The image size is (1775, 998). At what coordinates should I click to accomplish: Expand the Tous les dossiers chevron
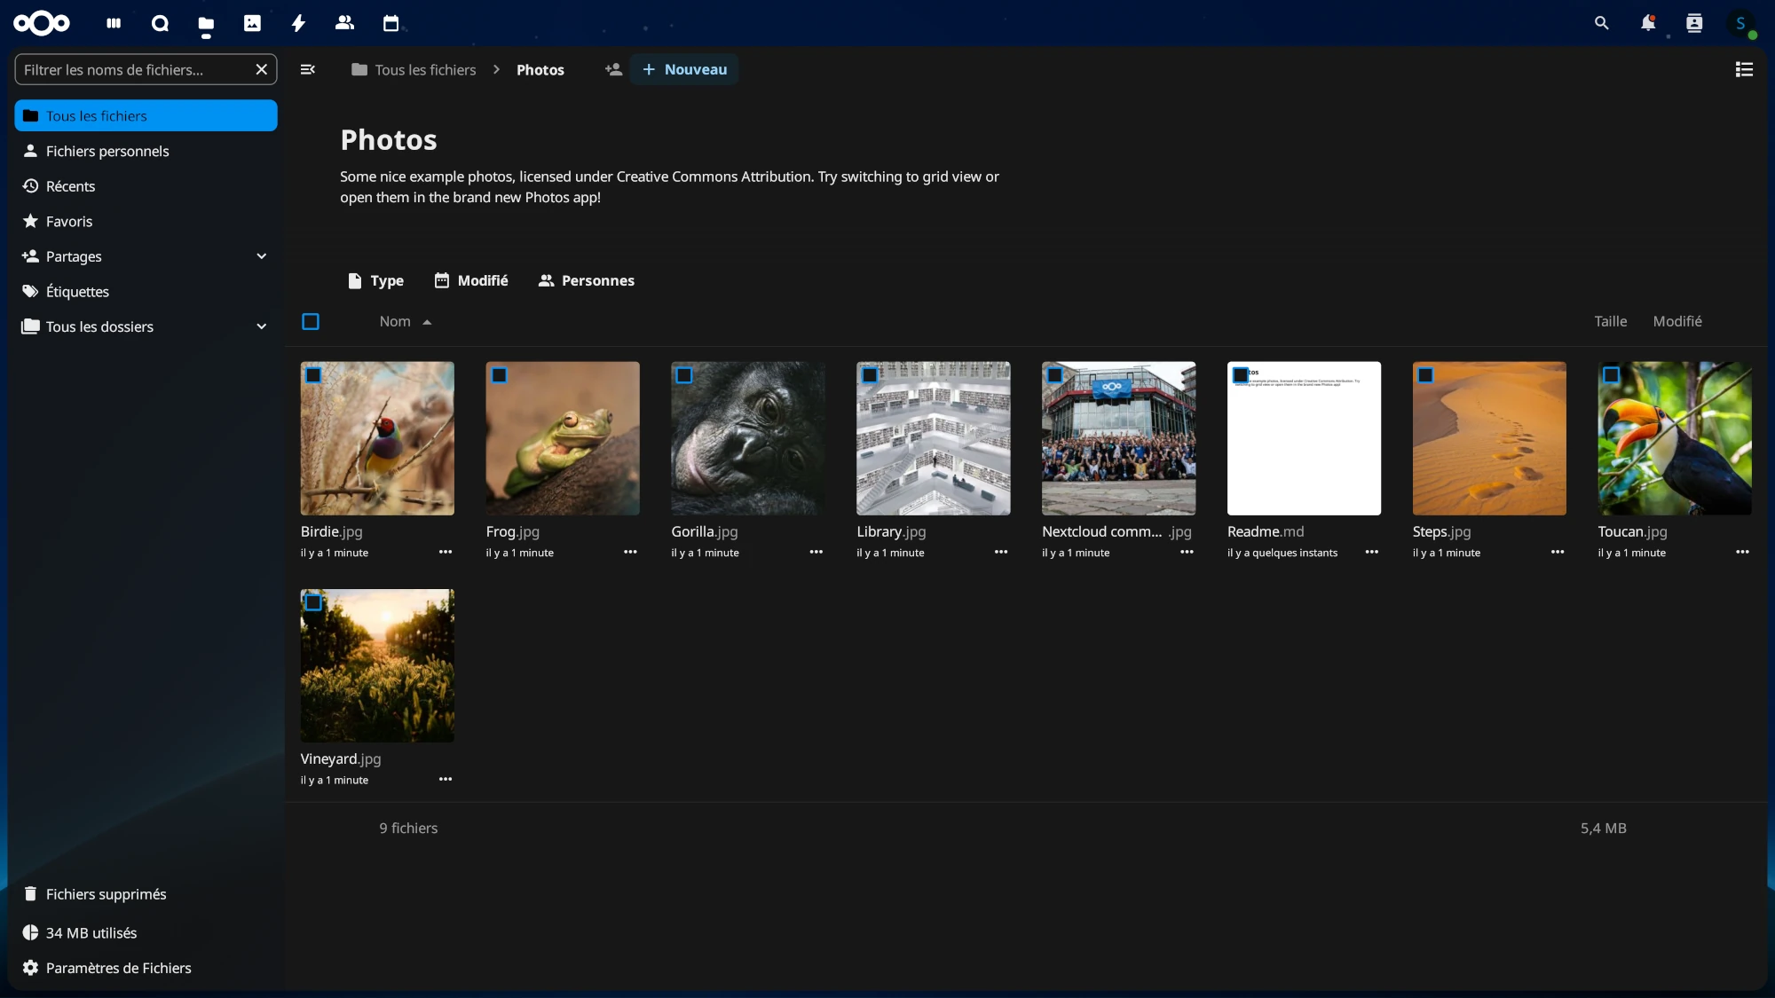[x=261, y=326]
